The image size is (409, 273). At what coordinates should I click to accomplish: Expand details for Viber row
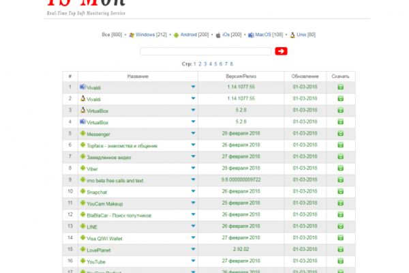click(x=193, y=168)
